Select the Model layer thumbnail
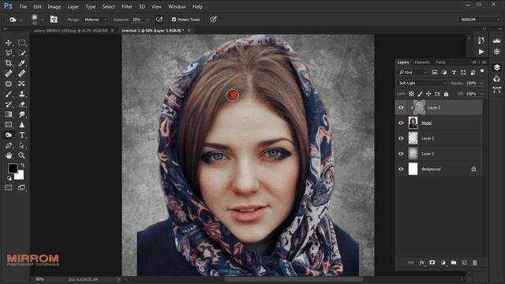Viewport: 505px width, 284px height. (x=413, y=123)
